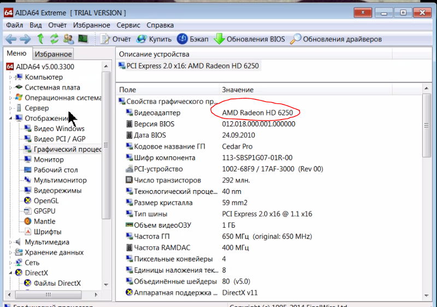This screenshot has height=307, width=437.
Task: Open the Справка menu
Action: (160, 25)
